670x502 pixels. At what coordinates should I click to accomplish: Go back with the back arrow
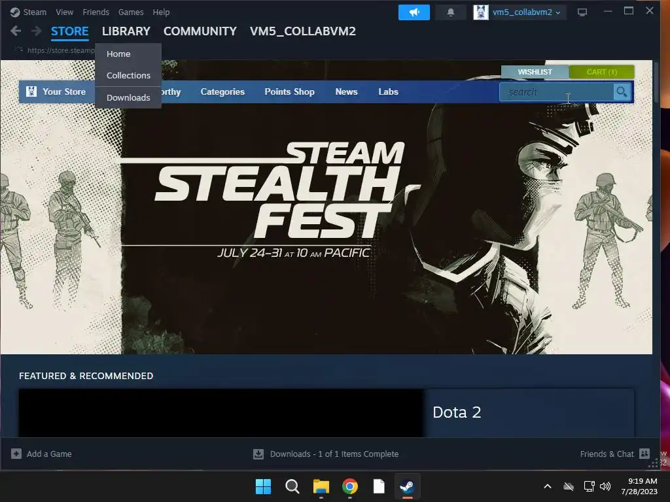pyautogui.click(x=16, y=31)
